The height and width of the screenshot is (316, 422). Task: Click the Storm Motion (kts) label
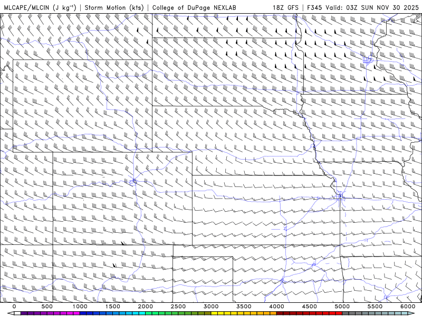click(x=114, y=7)
